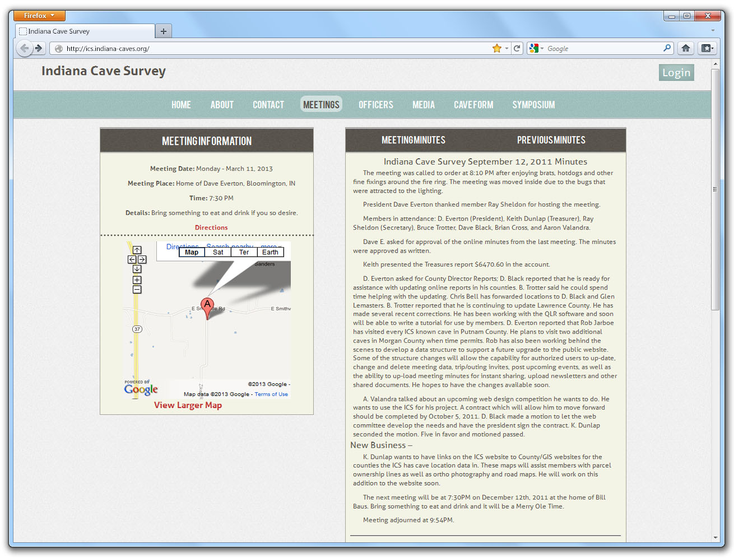This screenshot has width=734, height=558.
Task: Open the list all tabs dropdown arrow
Action: pos(713,31)
